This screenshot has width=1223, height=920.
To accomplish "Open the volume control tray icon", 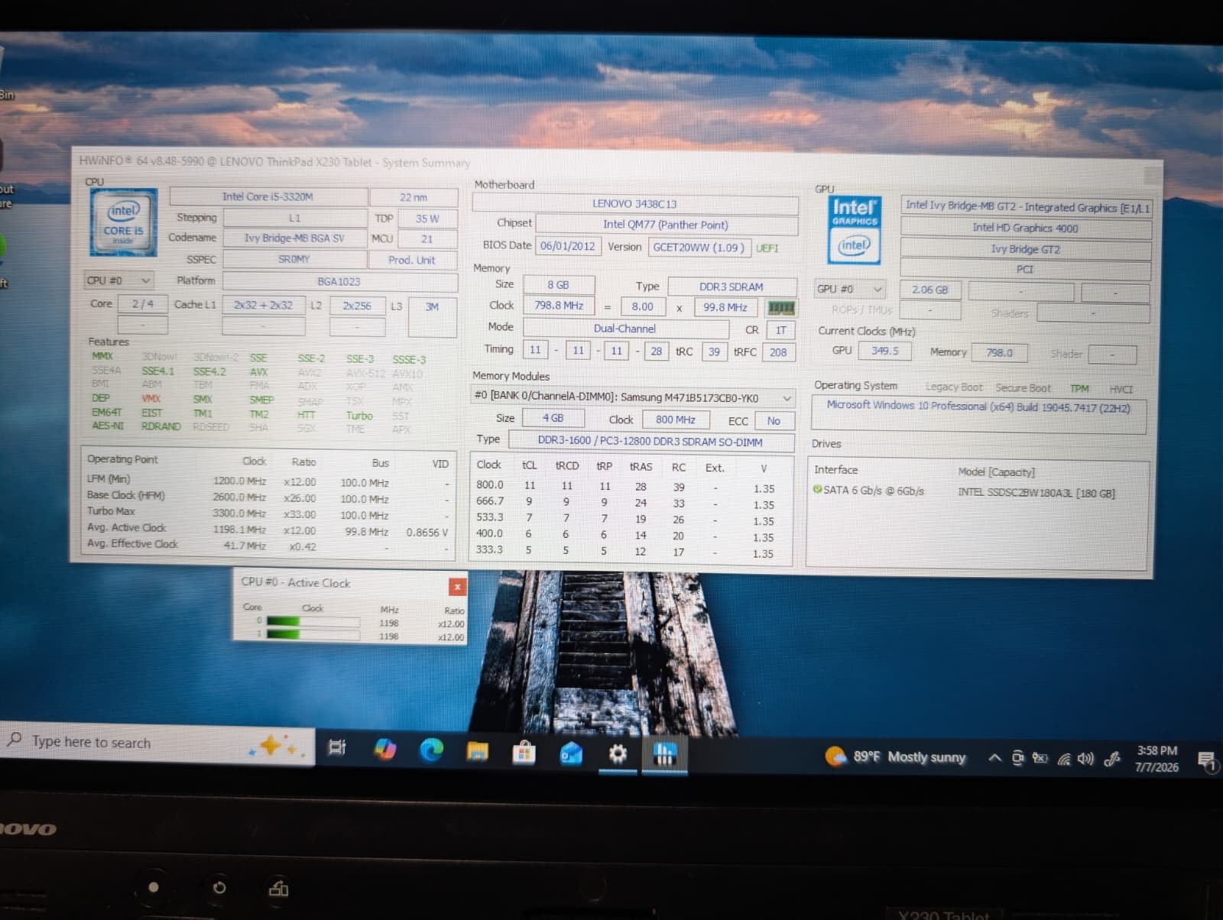I will point(1085,759).
